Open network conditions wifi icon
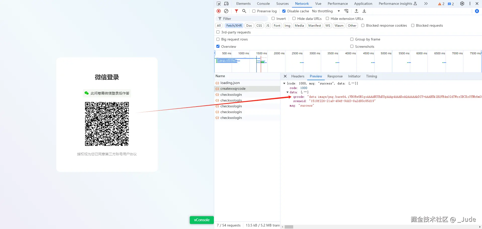 pos(346,11)
